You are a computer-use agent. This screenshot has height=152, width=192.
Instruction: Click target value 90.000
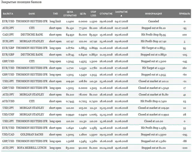83,148
